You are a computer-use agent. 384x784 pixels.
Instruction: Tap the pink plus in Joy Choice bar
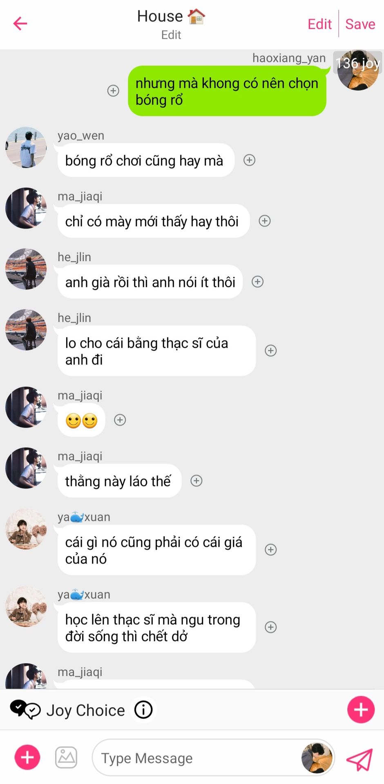pos(361,710)
